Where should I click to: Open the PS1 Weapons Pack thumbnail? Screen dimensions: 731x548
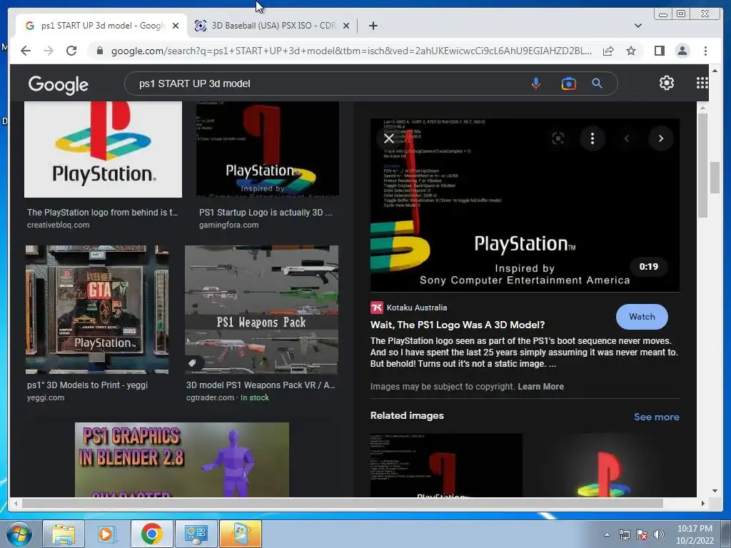pyautogui.click(x=261, y=310)
